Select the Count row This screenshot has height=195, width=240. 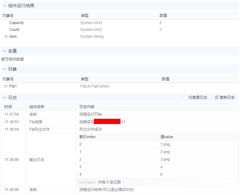tap(14, 30)
